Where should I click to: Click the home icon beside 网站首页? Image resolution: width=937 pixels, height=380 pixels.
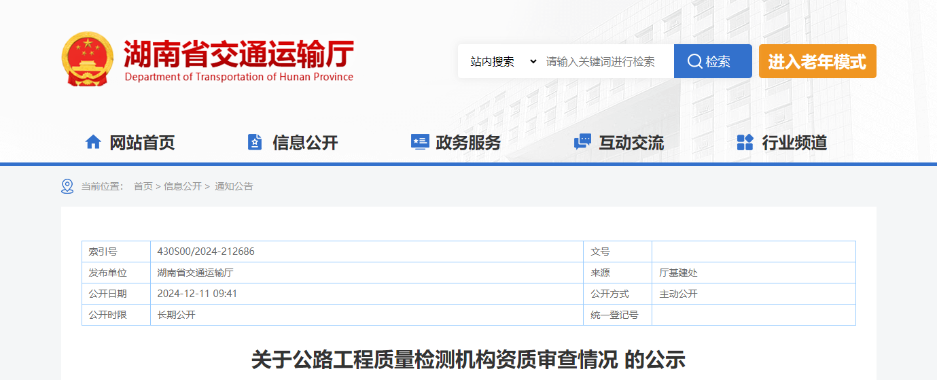click(x=93, y=142)
